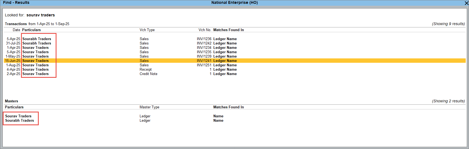Screen dimensions: 469x149
Task: Select the 1-Aug-25 sales voucher INV/1251
Action: (x=35, y=65)
